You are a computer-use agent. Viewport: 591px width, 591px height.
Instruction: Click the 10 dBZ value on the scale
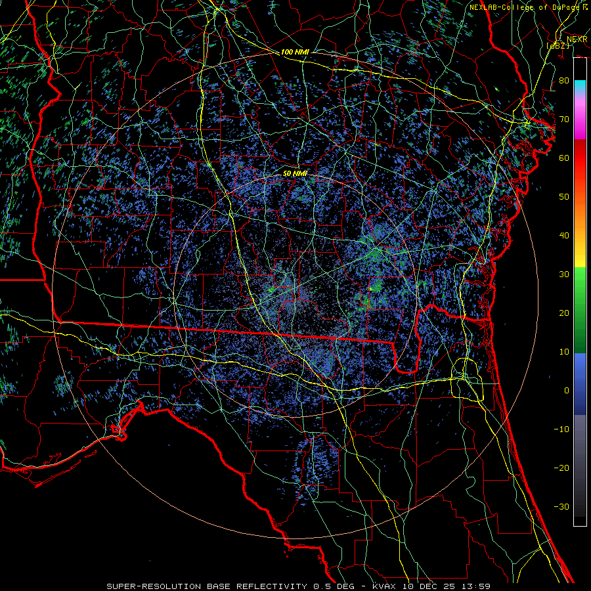pyautogui.click(x=564, y=352)
